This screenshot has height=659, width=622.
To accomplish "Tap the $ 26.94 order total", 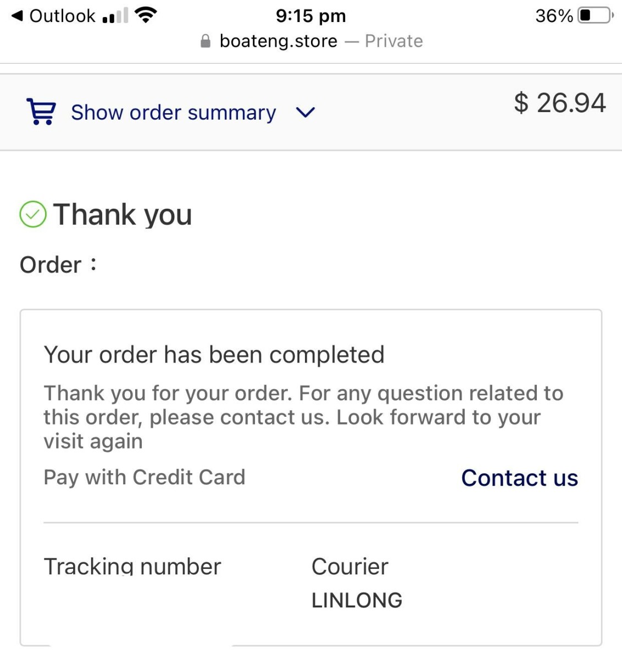I will [559, 103].
